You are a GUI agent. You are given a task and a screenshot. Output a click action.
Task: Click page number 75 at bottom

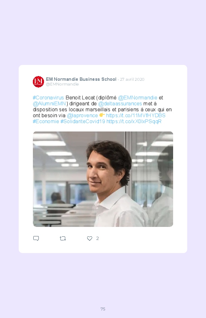click(103, 309)
